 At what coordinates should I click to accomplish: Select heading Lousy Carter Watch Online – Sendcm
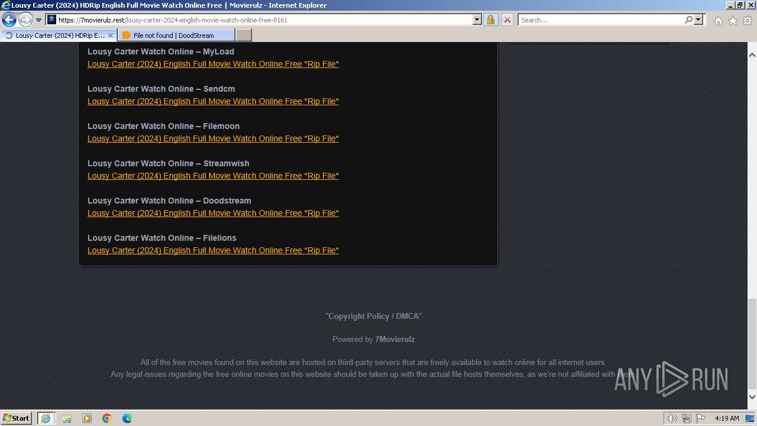coord(161,89)
